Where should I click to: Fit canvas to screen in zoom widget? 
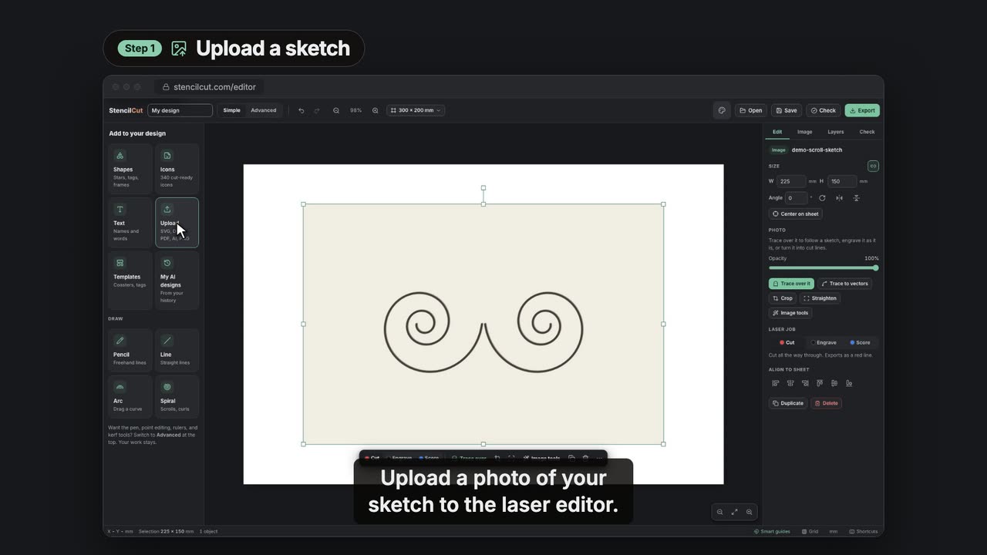coord(734,512)
